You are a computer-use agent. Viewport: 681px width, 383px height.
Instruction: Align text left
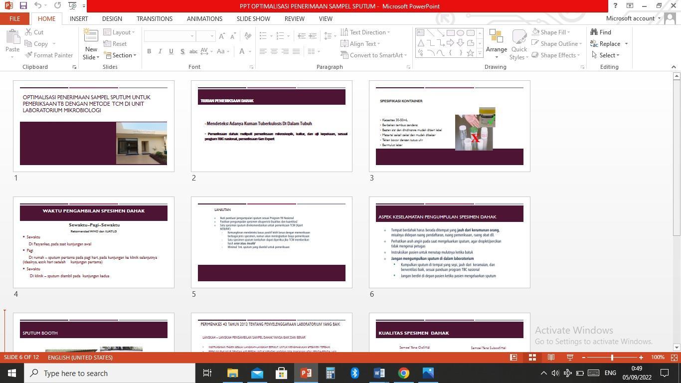point(263,51)
